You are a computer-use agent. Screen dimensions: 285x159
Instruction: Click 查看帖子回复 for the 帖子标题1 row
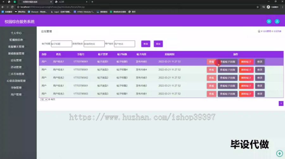228,94
